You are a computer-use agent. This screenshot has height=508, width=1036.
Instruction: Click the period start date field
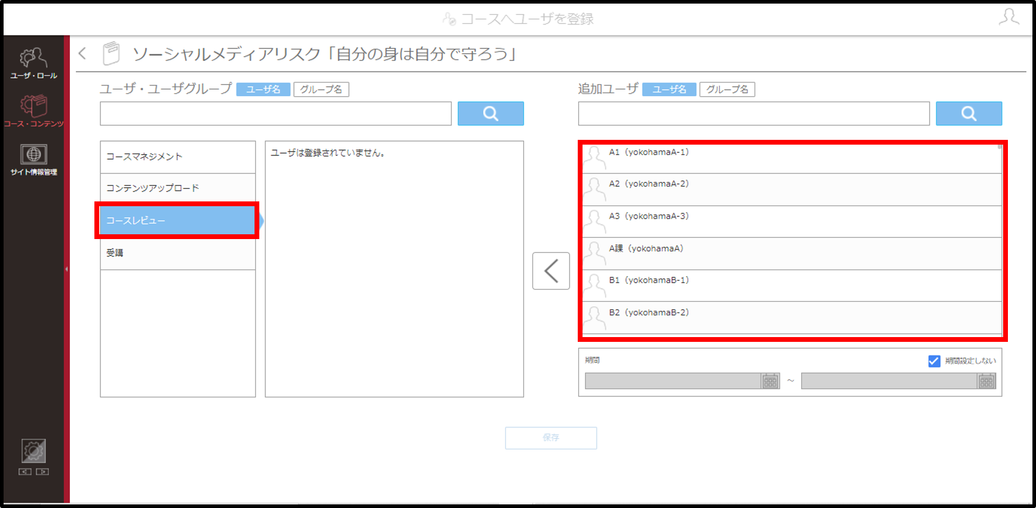click(x=673, y=381)
